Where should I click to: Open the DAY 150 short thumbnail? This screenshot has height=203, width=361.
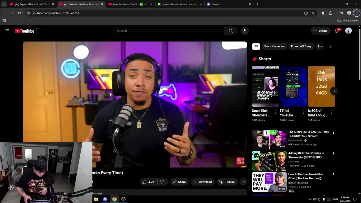click(x=293, y=86)
